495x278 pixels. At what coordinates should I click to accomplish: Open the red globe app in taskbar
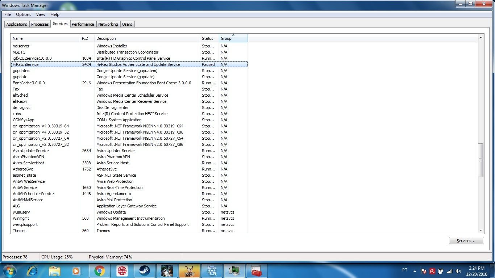click(122, 271)
